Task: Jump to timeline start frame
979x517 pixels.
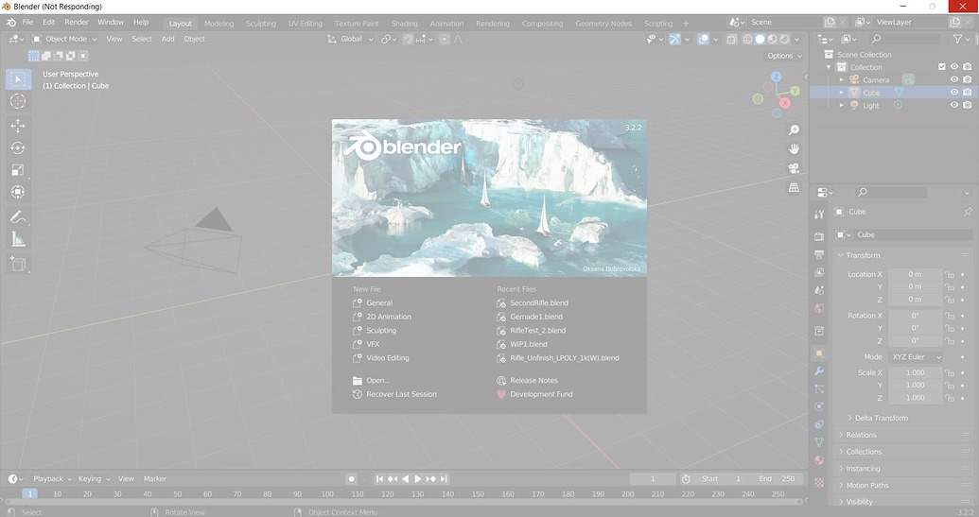Action: [379, 479]
